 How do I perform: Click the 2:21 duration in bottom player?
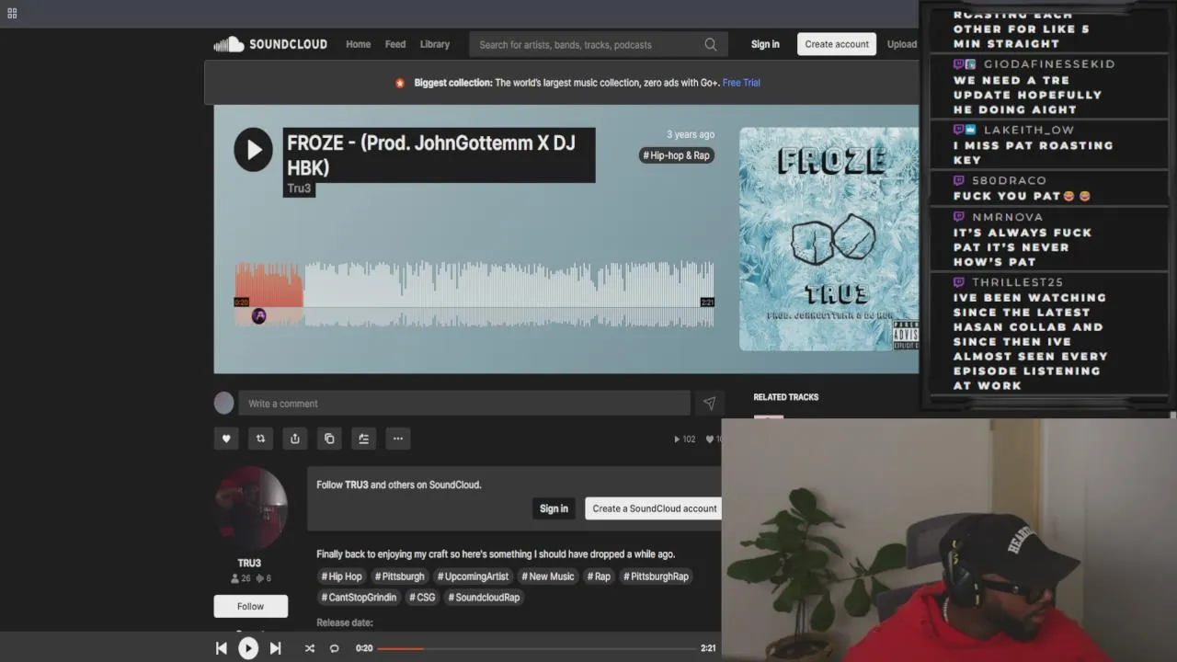point(708,648)
